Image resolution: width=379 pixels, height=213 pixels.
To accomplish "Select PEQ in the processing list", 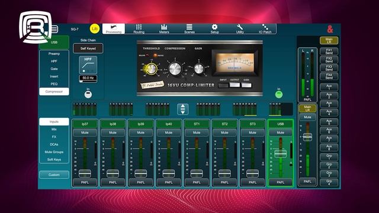I will [54, 84].
